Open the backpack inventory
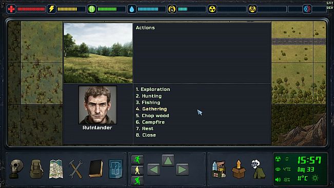Image resolution: width=334 pixels, height=188 pixels. pos(36,169)
